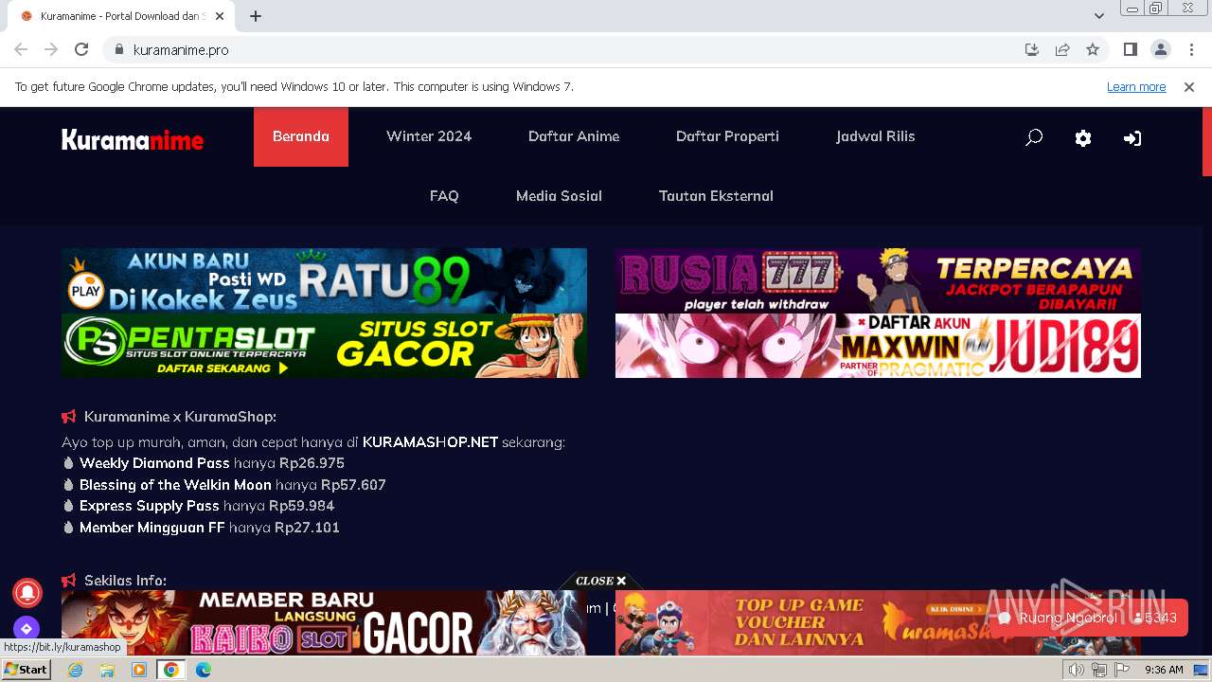Screen dimensions: 1212x682
Task: Open the Ruang Ngobrol chat button
Action: click(1089, 618)
